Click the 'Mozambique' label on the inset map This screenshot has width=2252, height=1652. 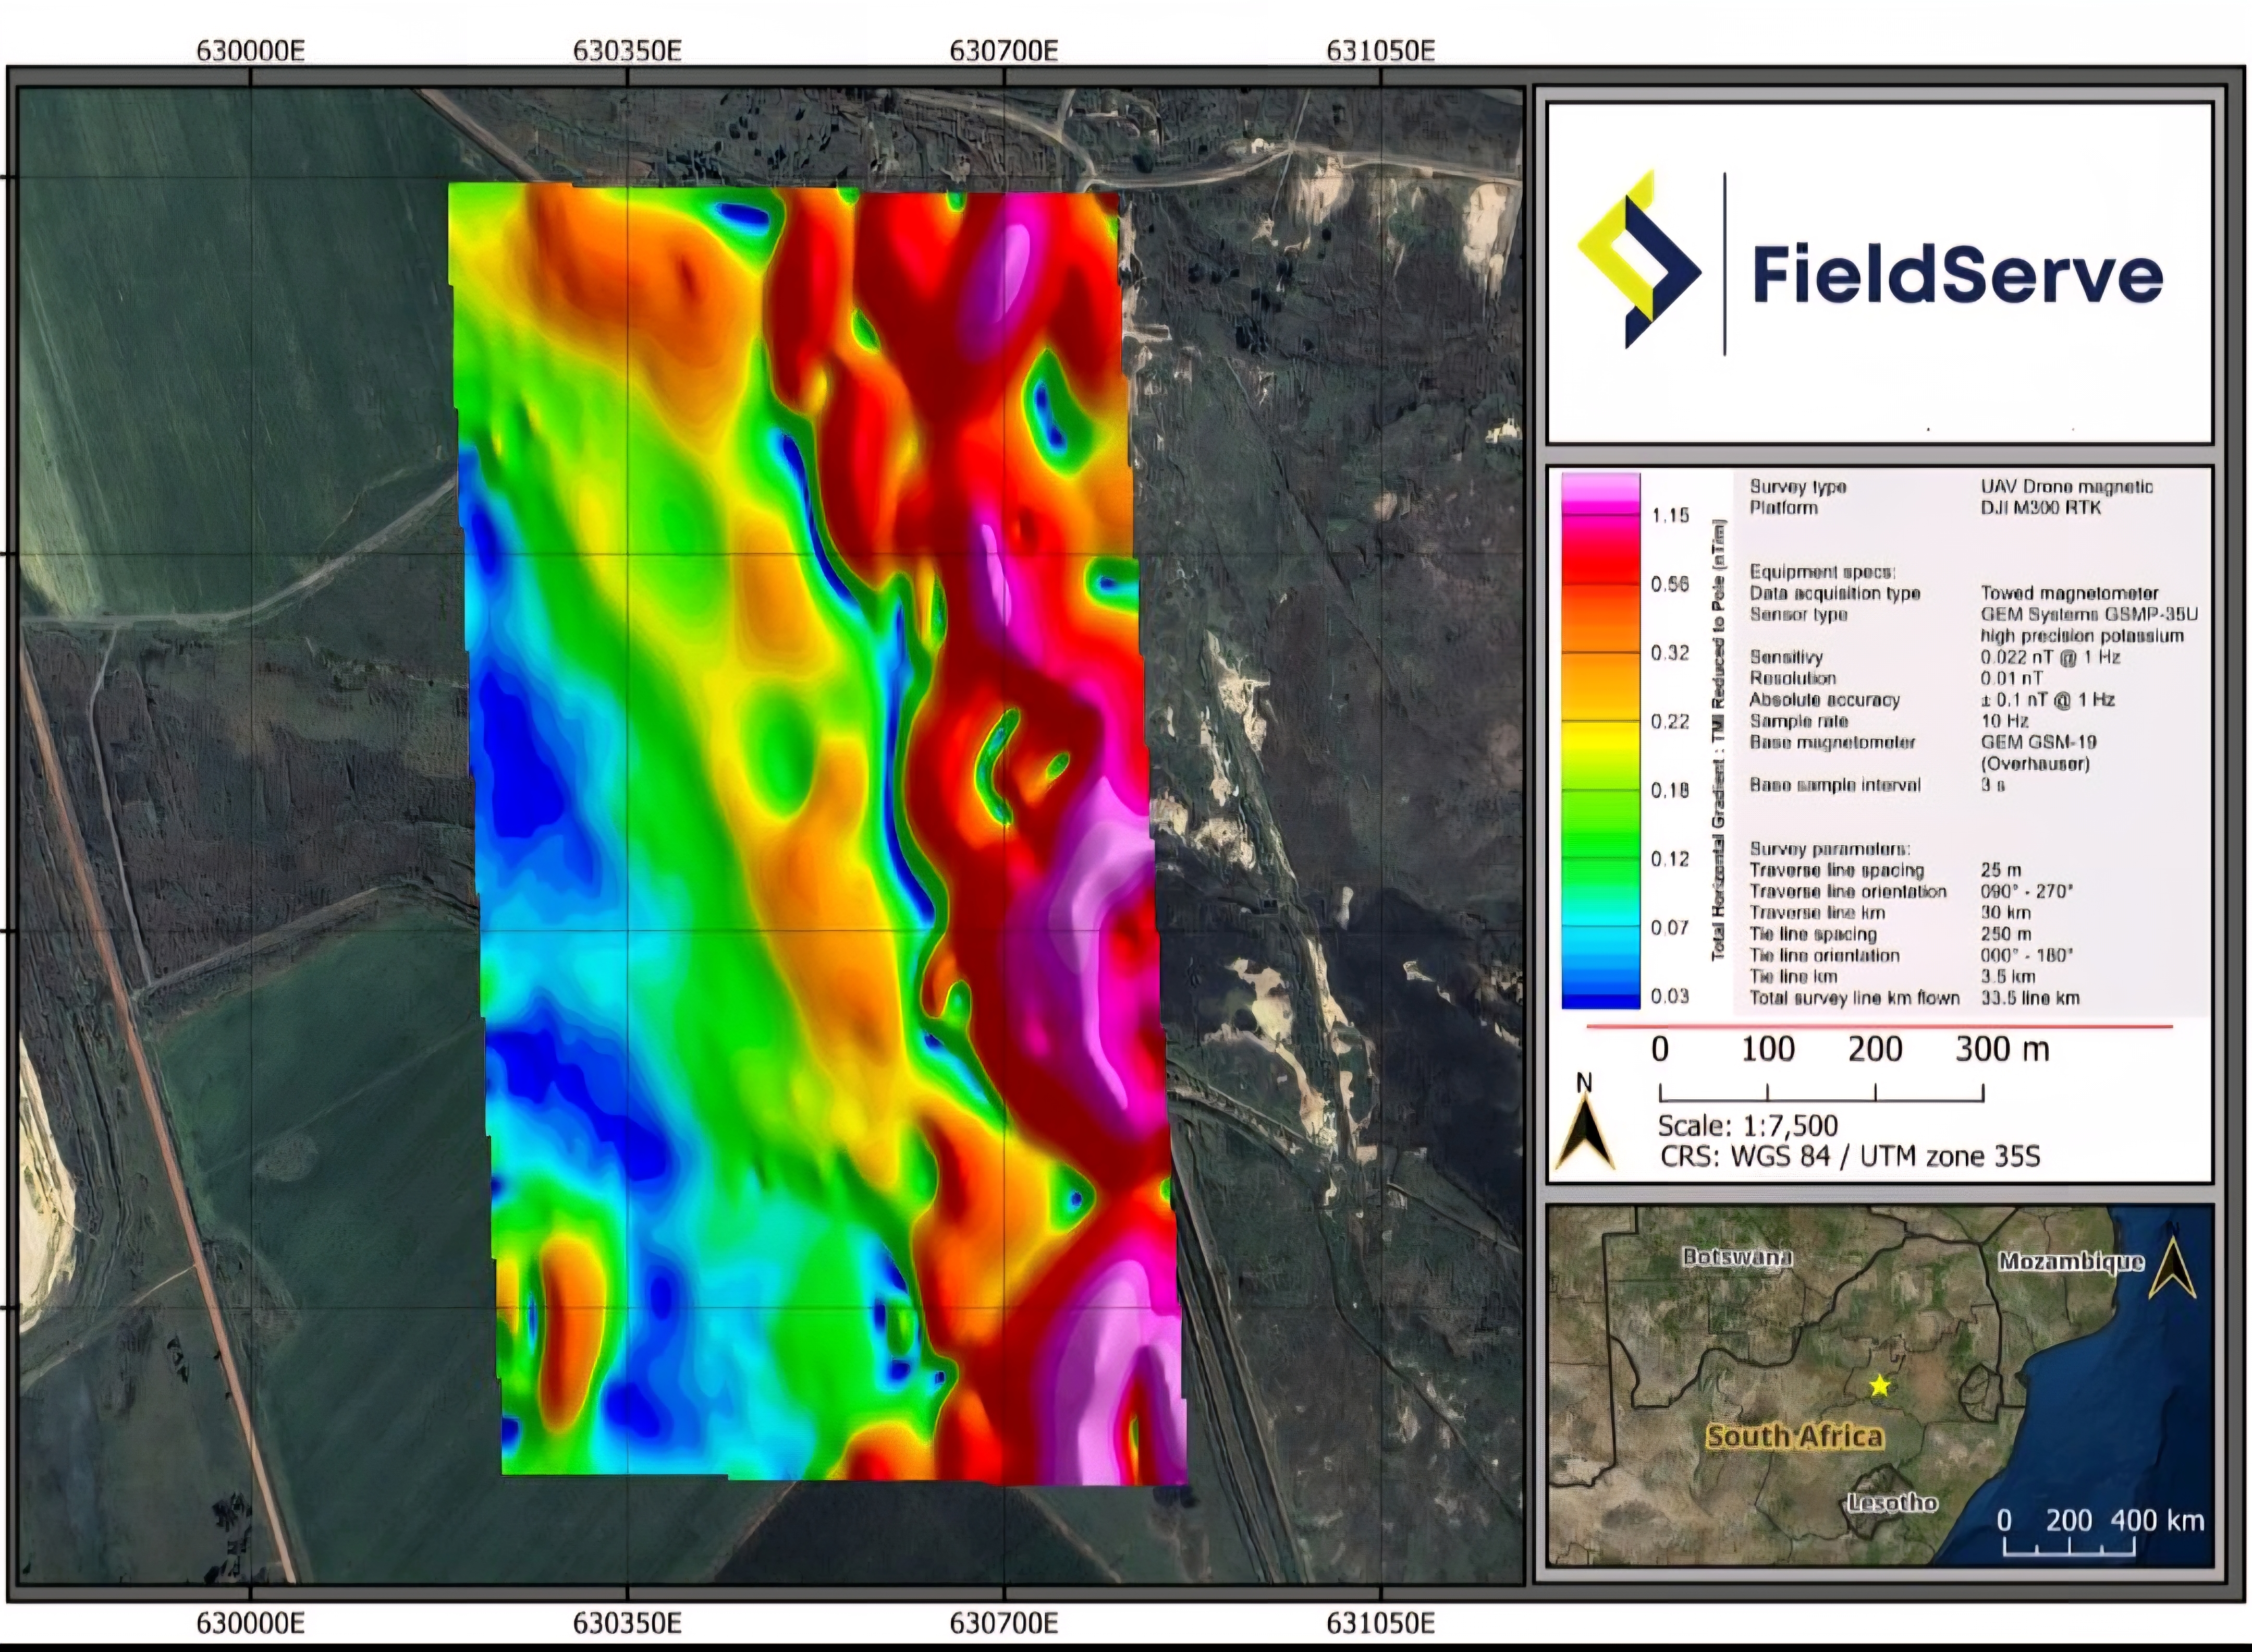[2071, 1262]
